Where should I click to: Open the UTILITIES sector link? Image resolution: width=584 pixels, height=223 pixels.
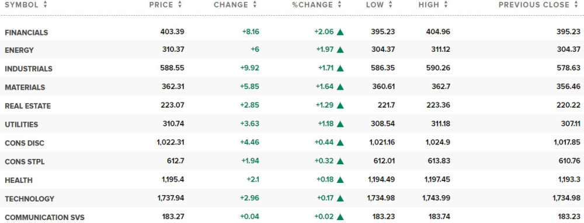21,125
